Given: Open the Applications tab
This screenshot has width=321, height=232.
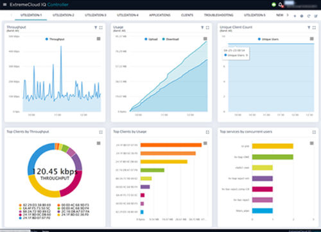Looking at the screenshot, I should [160, 15].
